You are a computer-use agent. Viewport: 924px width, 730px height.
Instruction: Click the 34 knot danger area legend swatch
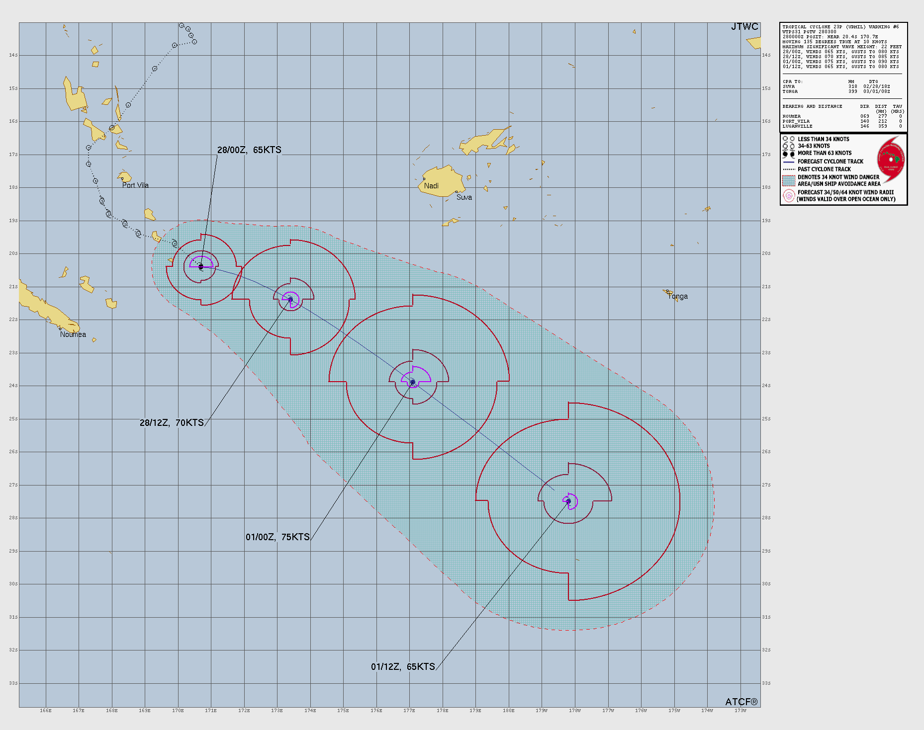point(789,180)
